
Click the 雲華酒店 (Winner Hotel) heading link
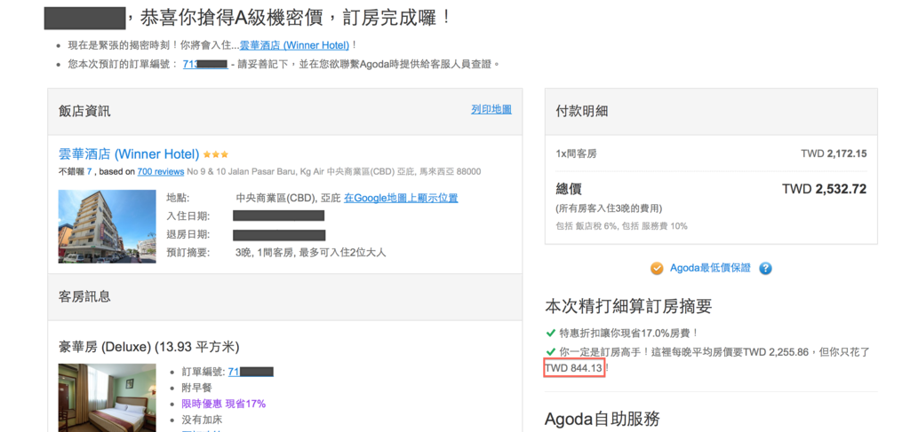click(x=129, y=154)
